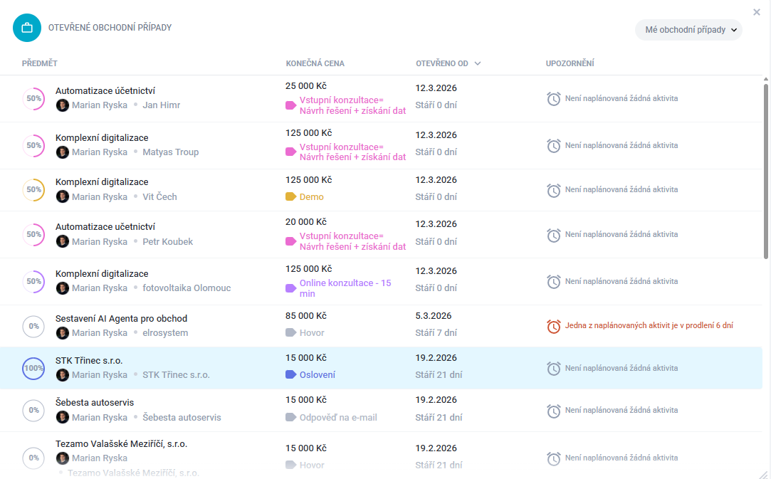This screenshot has height=479, width=771.
Task: Toggle the sort arrow beside Otevřeno od
Action: click(478, 63)
